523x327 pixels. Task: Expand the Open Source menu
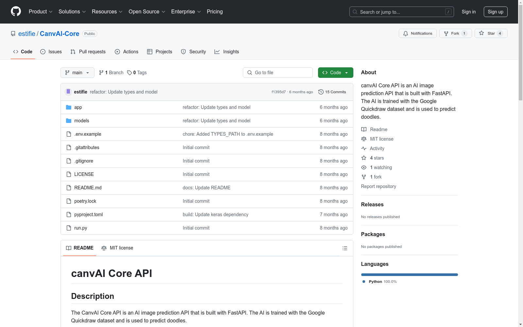(x=147, y=11)
